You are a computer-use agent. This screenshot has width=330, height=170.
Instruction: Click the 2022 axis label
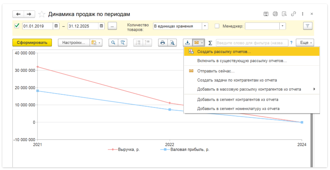[x=170, y=145]
